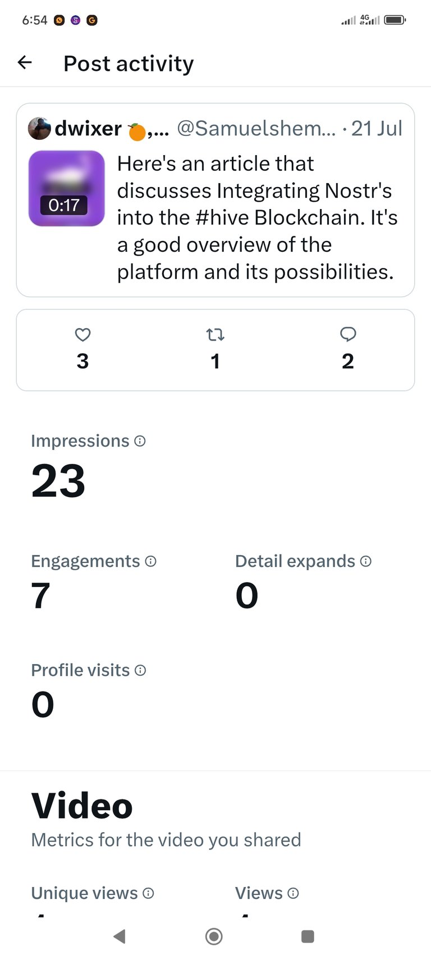
Task: Tap the 21 Jul post date
Action: click(377, 129)
